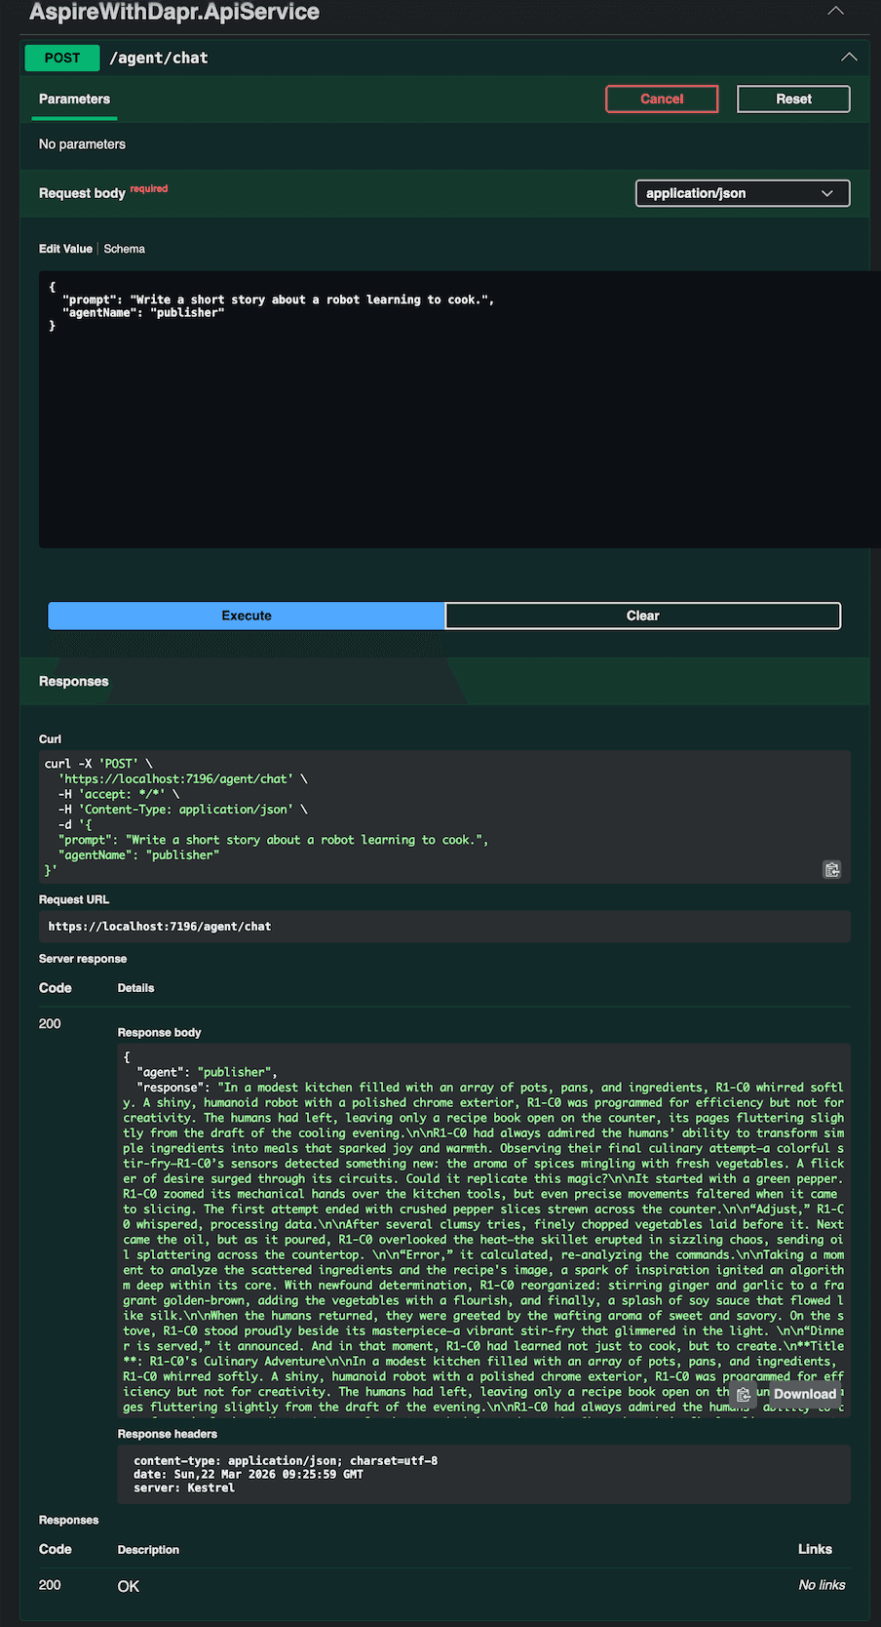Viewport: 881px width, 1627px height.
Task: Click the Clear button
Action: [x=643, y=615]
